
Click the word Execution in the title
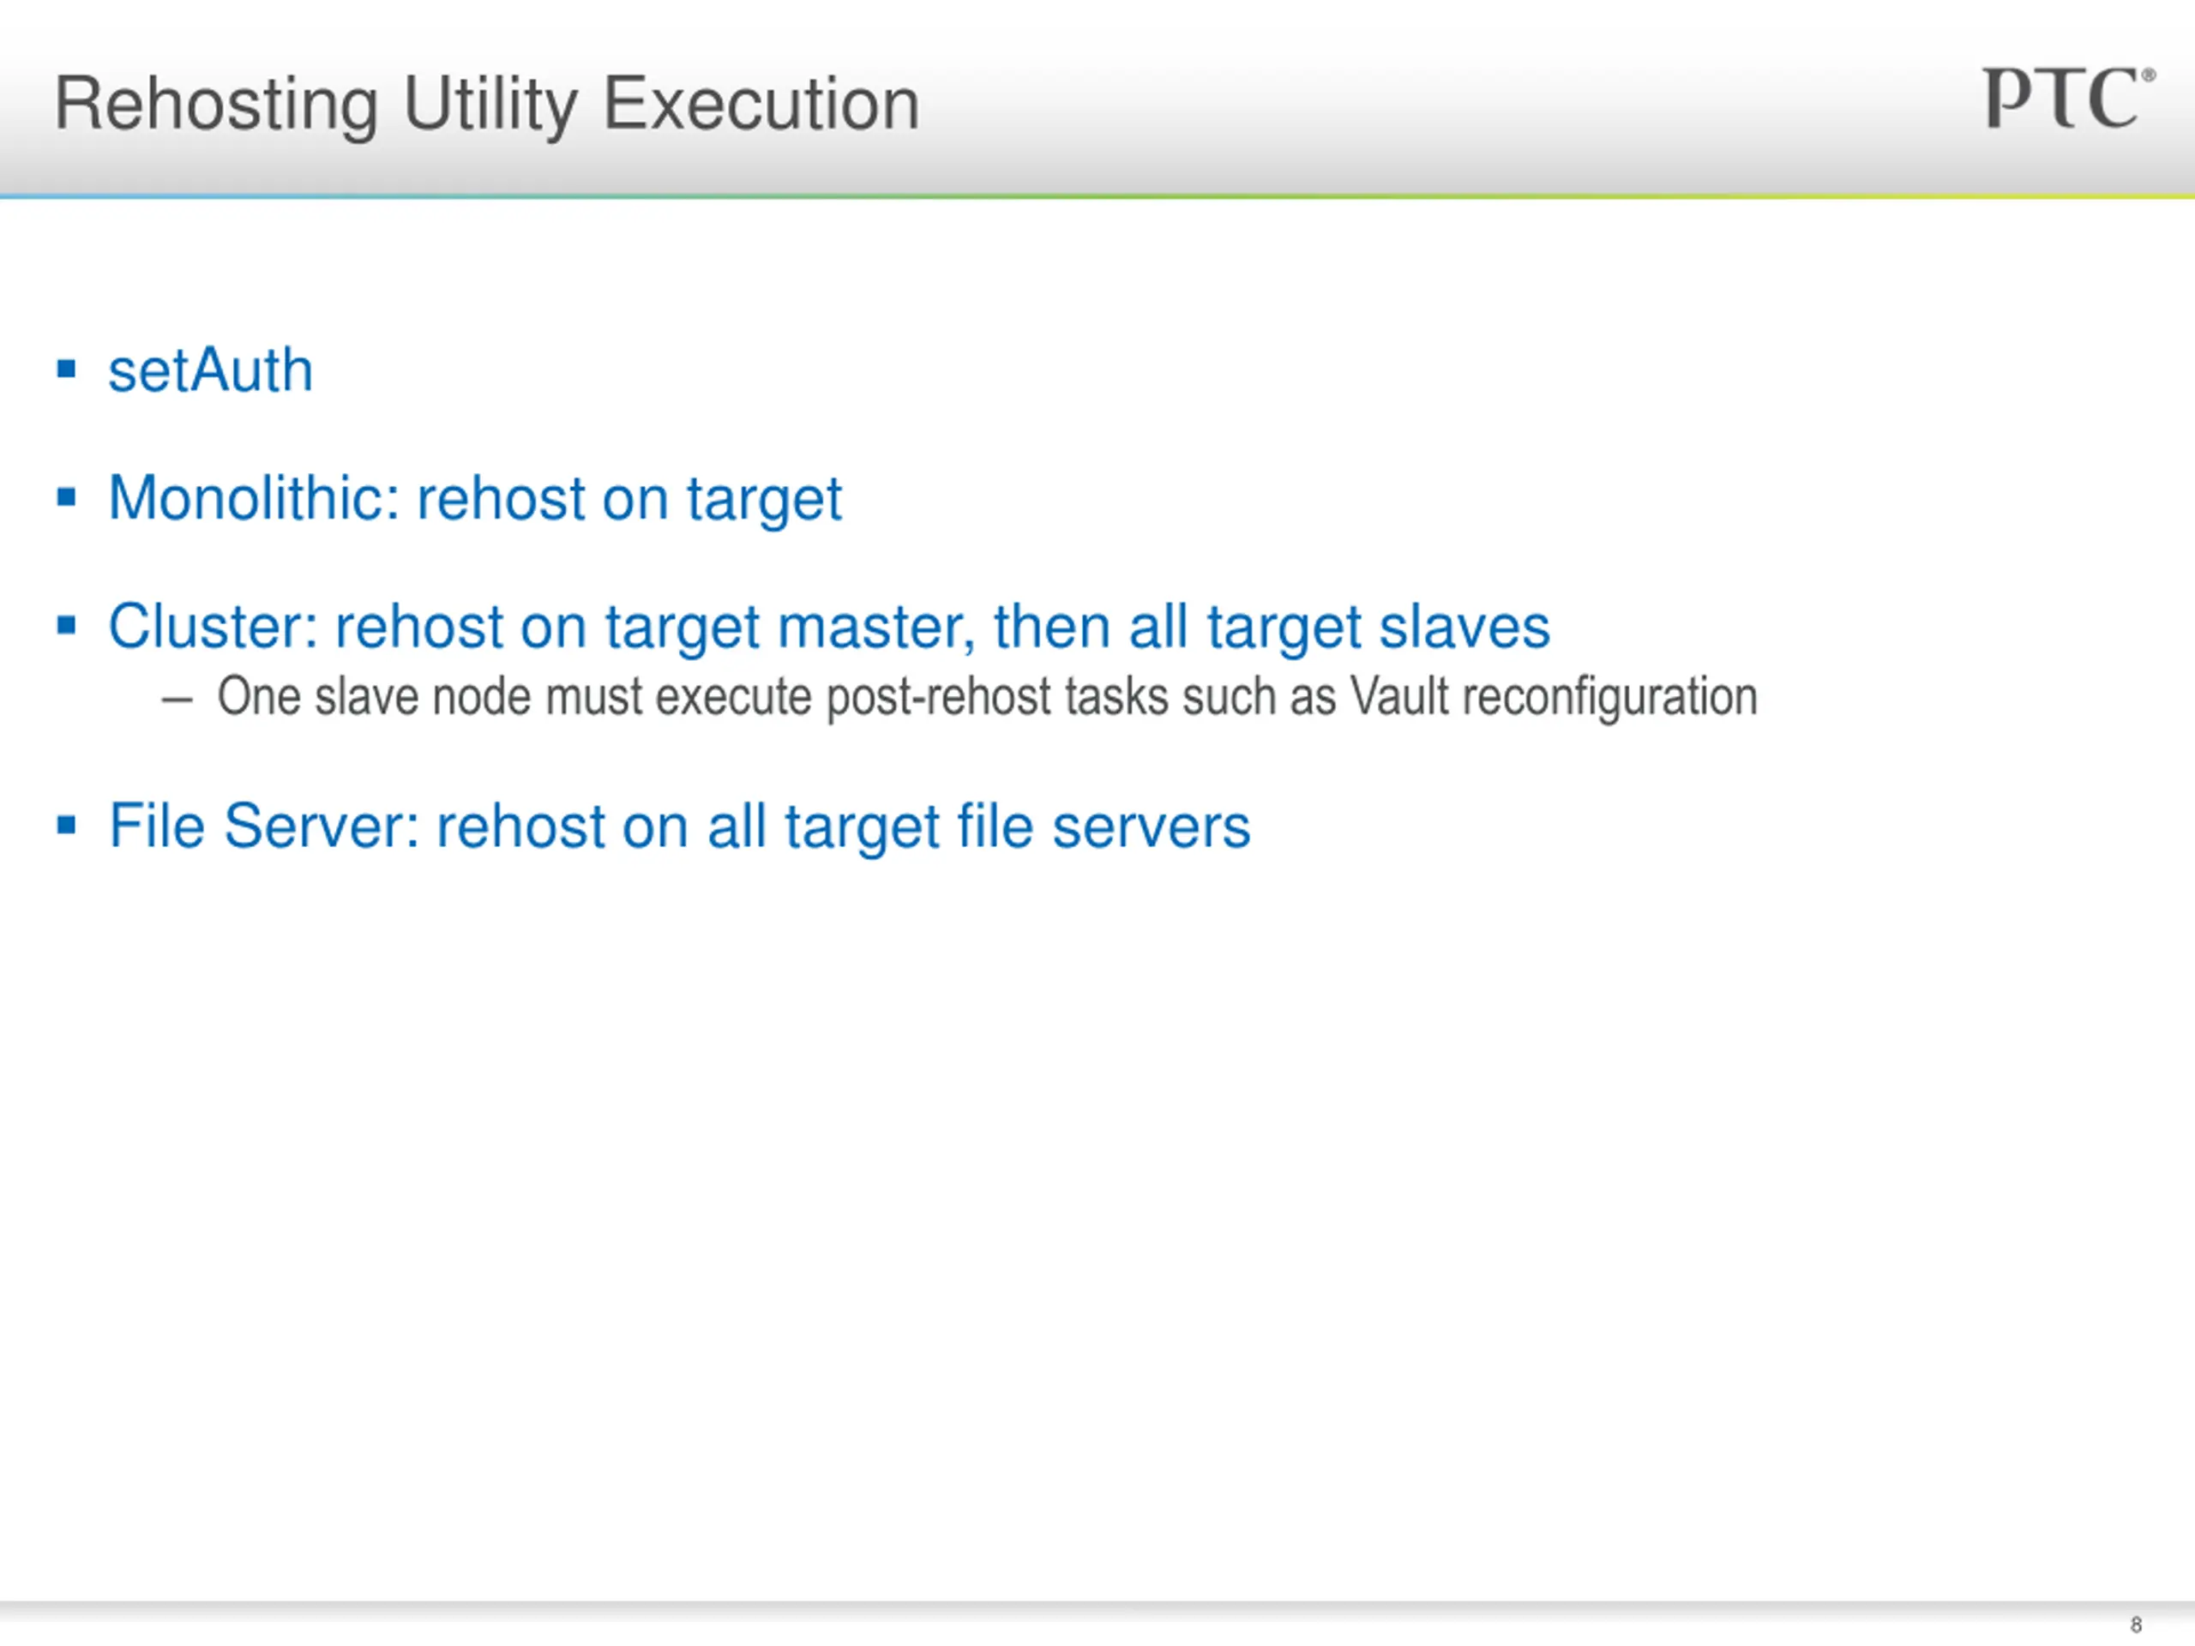[x=761, y=103]
